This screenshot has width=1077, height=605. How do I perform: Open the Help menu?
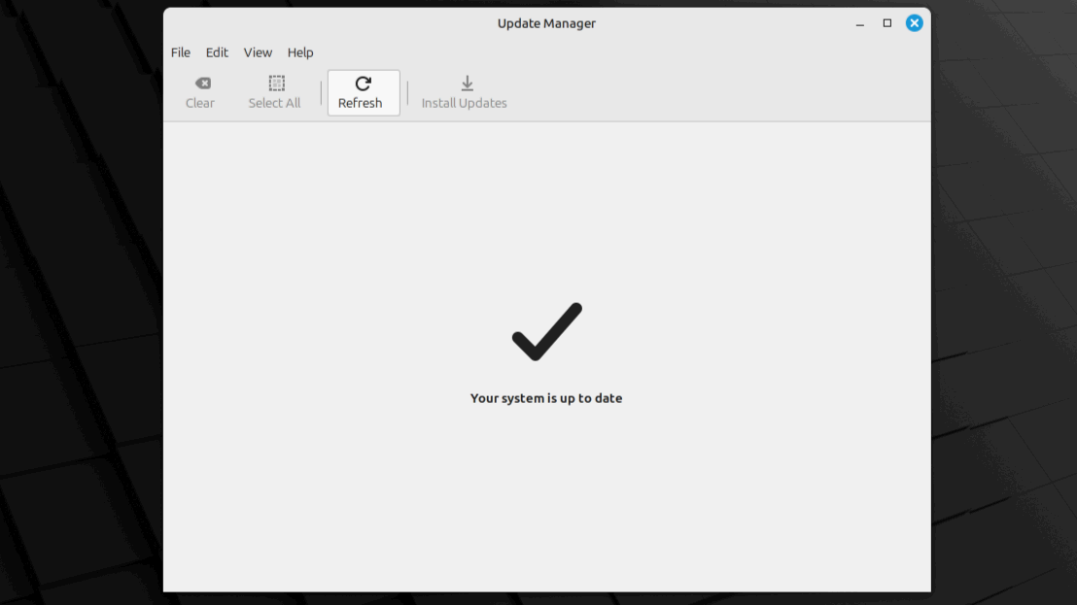(300, 52)
